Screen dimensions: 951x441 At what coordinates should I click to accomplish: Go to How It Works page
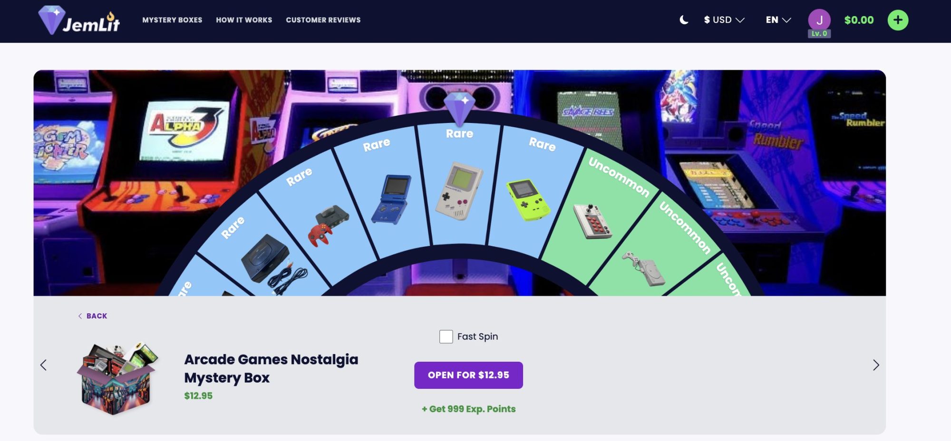pos(244,20)
